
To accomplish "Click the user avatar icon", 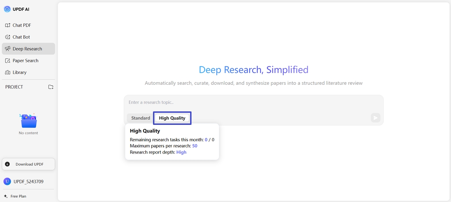I will [7, 182].
